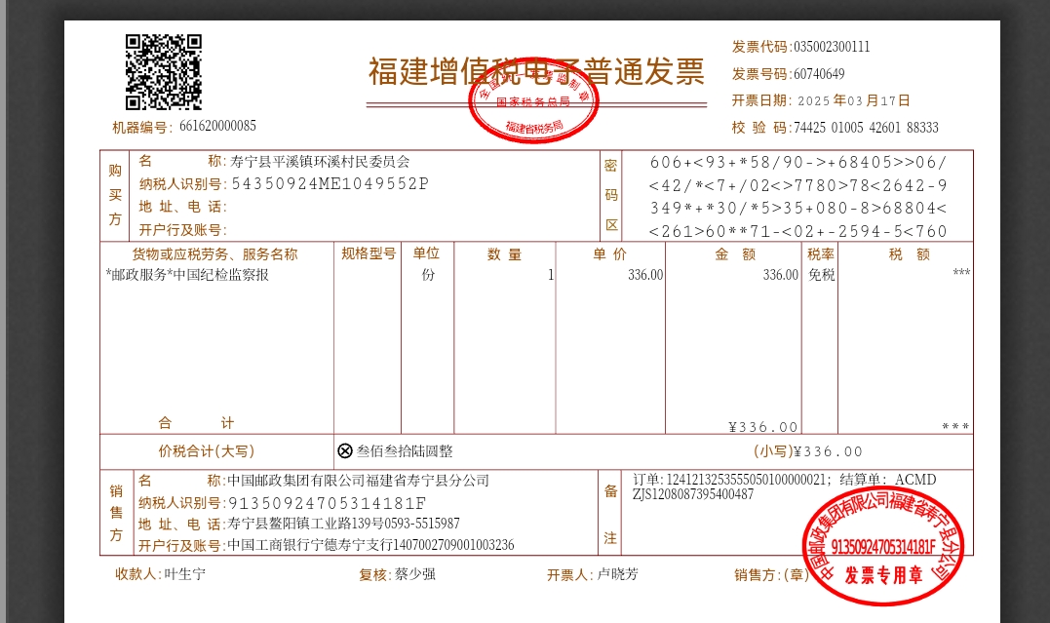Select cipher line starting with 349*+*30
Viewport: 1050px width, 623px height.
pos(798,209)
